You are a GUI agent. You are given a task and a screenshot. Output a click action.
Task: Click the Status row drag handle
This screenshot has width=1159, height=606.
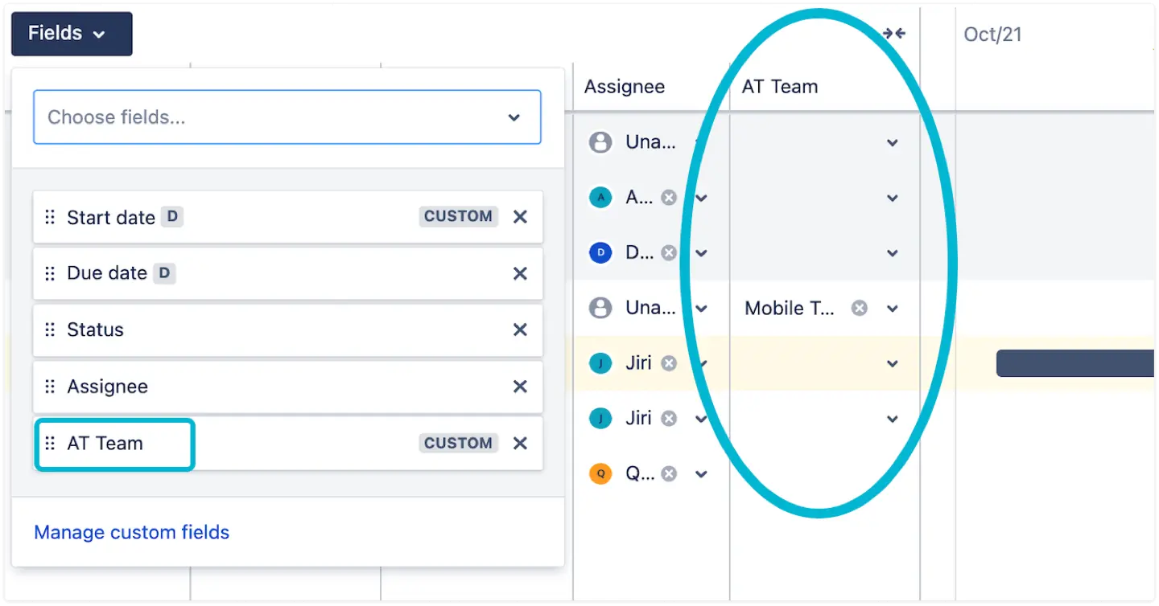pos(50,330)
